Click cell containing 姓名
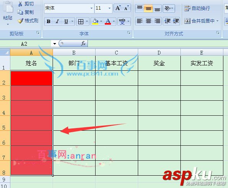The image size is (228, 188). (x=31, y=63)
